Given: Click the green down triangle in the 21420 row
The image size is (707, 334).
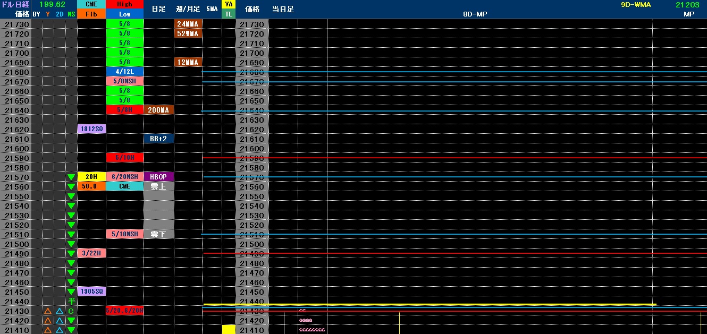Looking at the screenshot, I should click(x=71, y=320).
